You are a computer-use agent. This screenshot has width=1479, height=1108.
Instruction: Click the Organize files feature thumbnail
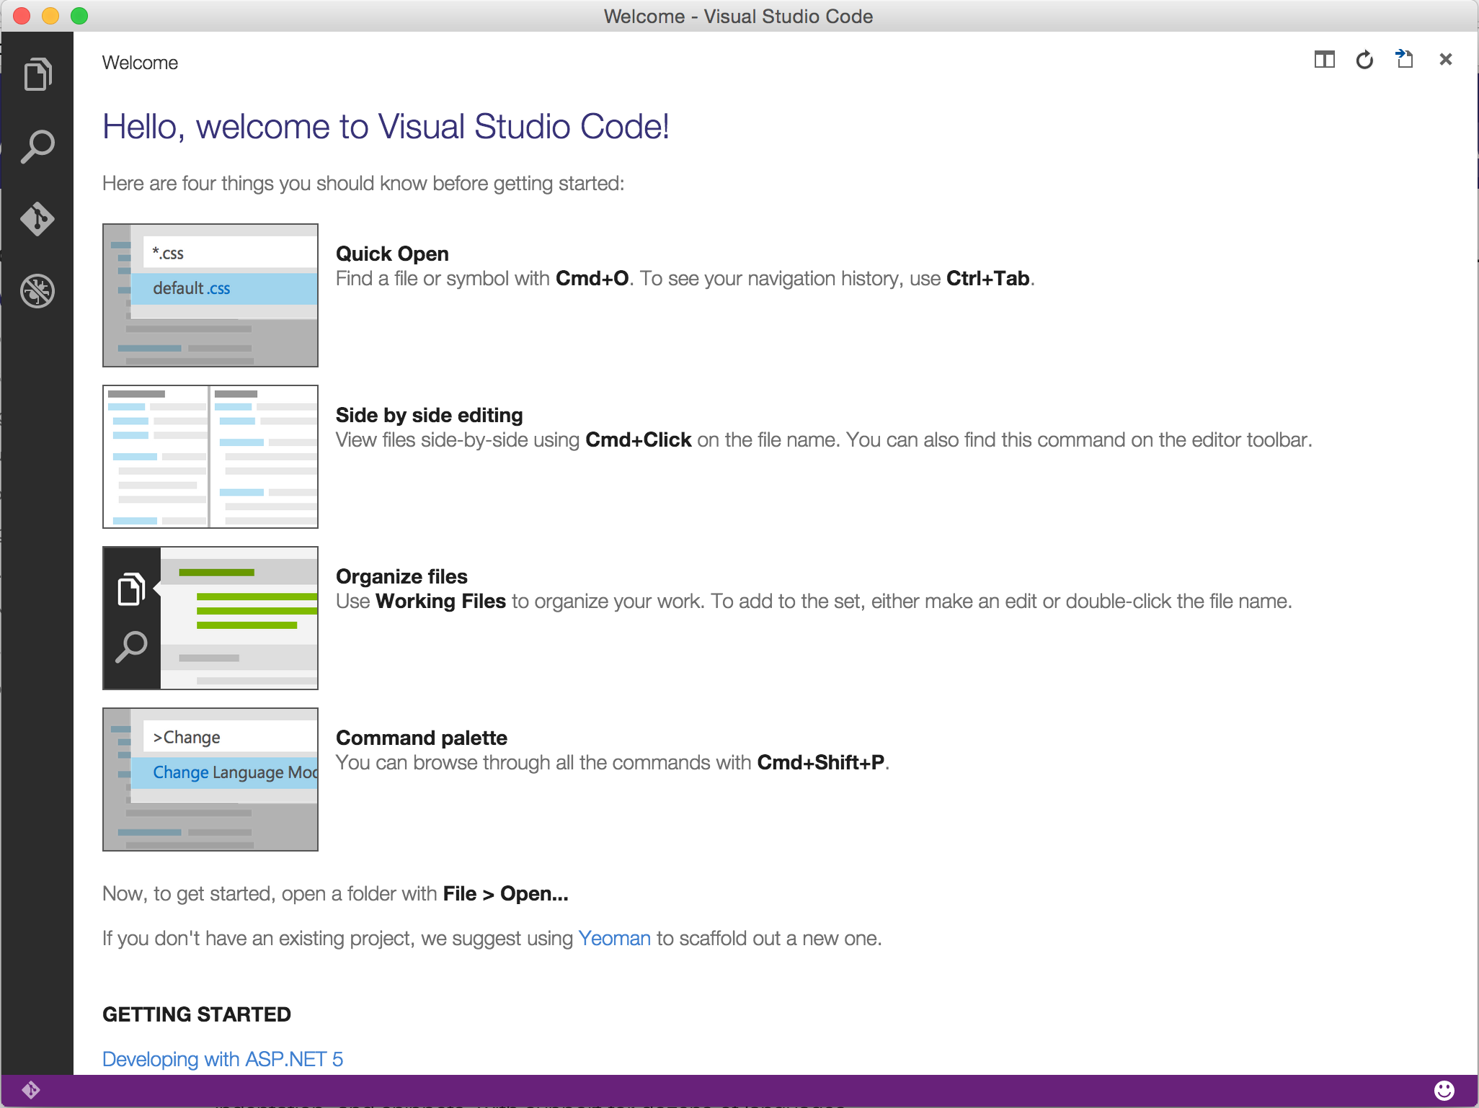click(x=212, y=617)
